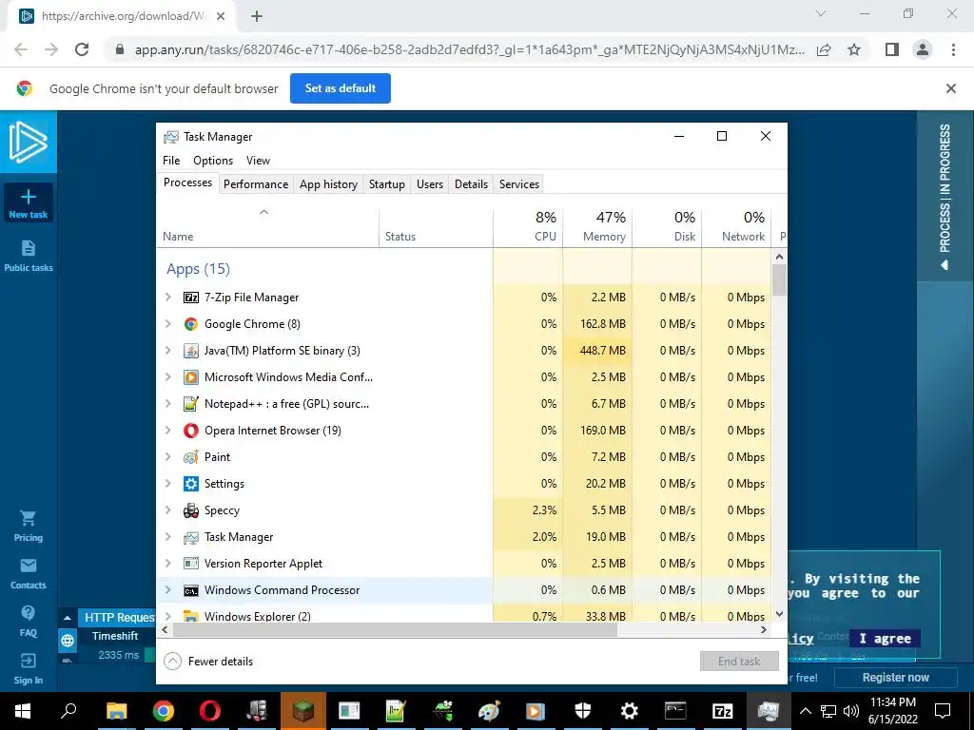Open Pricing in any.run sidebar

click(28, 526)
